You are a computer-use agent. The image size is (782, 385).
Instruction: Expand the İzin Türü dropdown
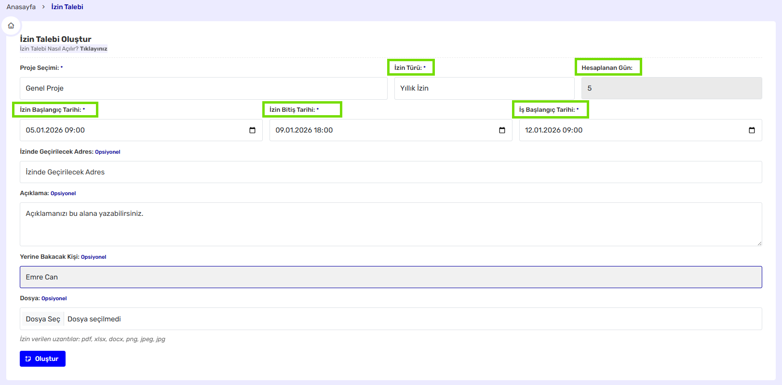coord(484,88)
